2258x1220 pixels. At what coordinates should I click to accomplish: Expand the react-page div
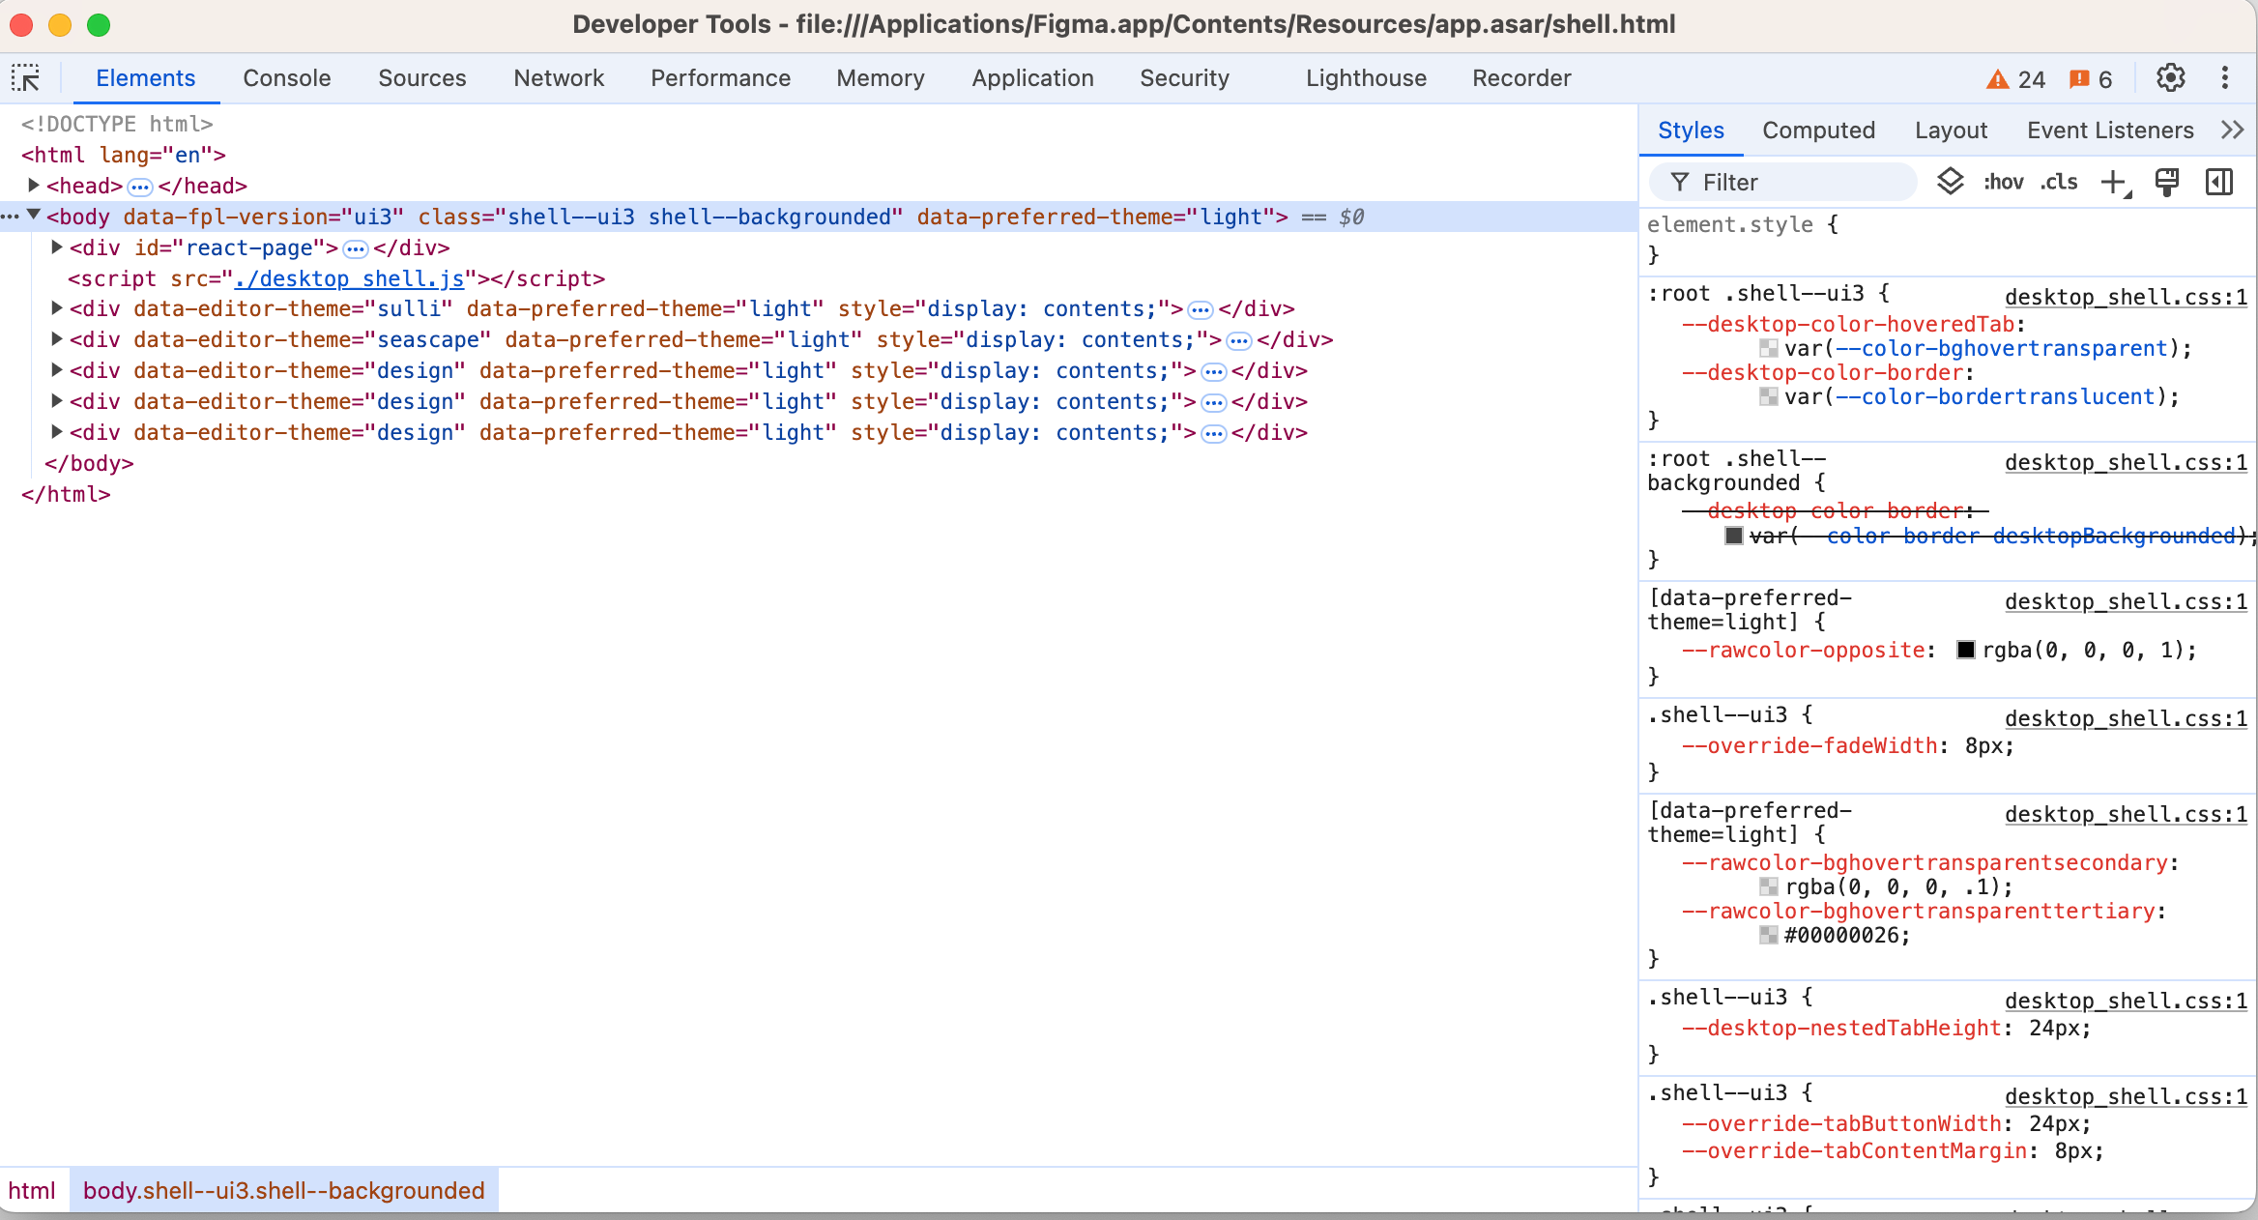(x=57, y=247)
